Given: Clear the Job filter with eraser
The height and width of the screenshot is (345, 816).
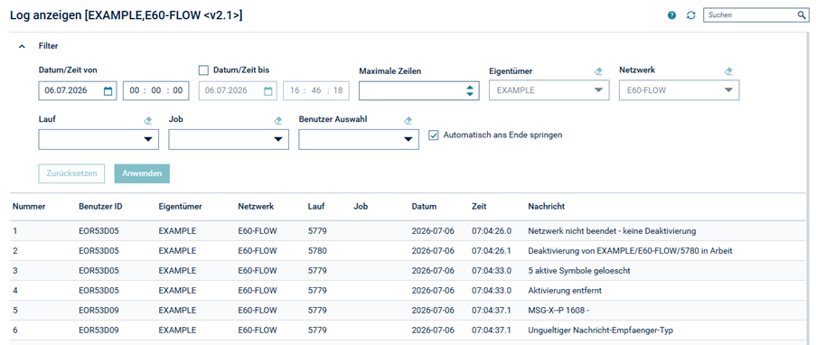Looking at the screenshot, I should coord(278,121).
